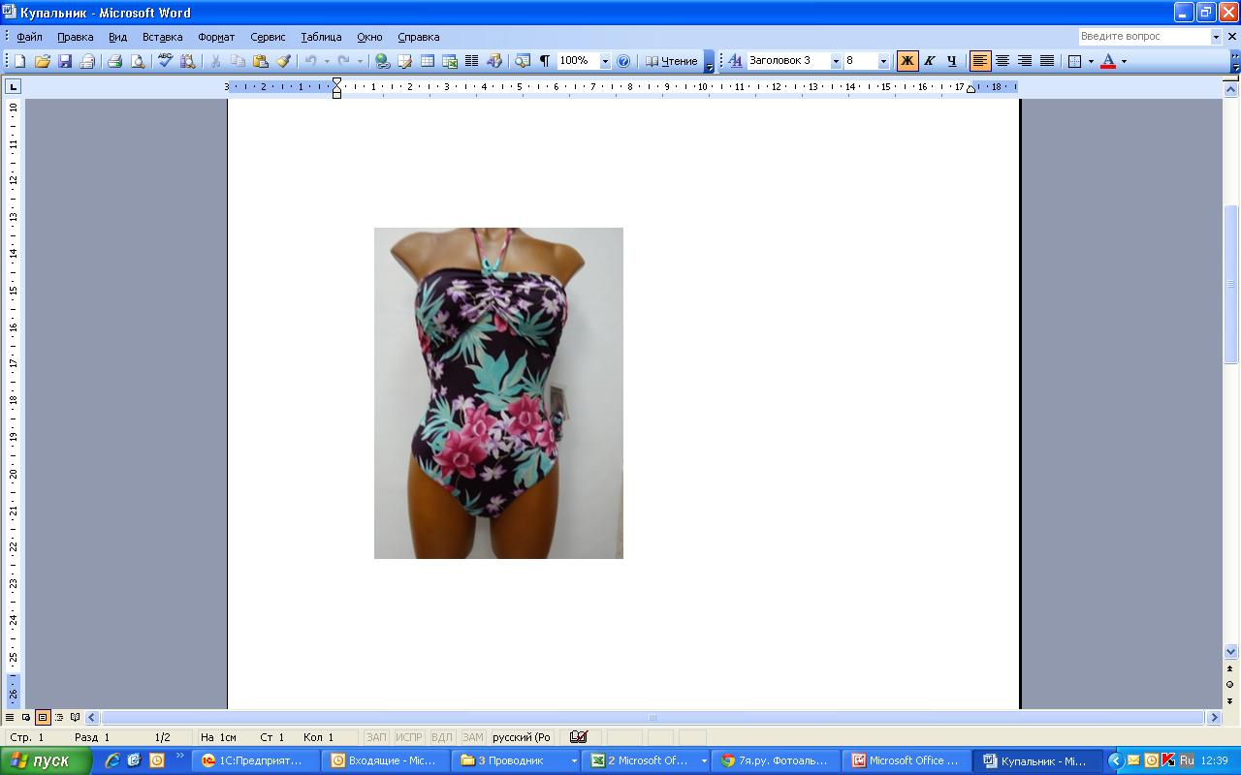Open the Вставка menu
Viewport: 1241px width, 775px height.
coord(162,37)
